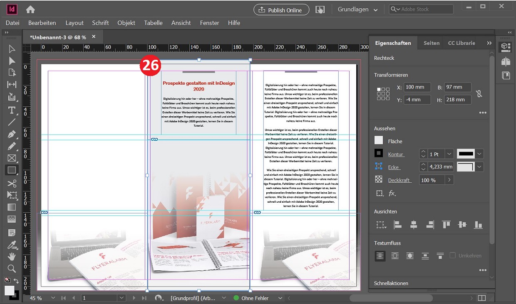The height and width of the screenshot is (304, 516).
Task: Select the Eyedropper tool
Action: point(12,245)
